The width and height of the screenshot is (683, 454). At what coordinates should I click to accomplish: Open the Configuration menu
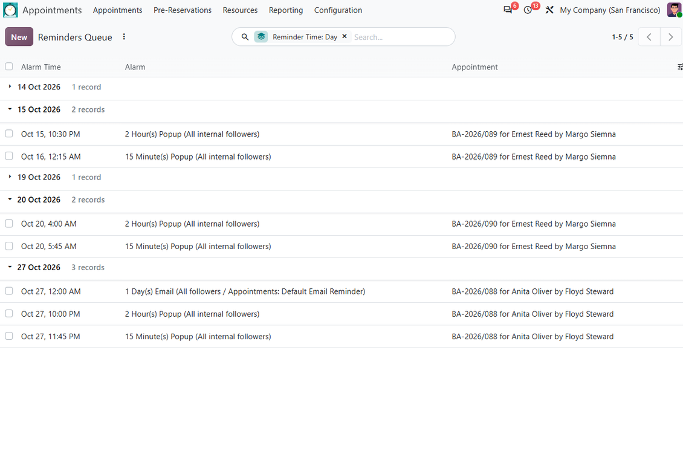(338, 10)
